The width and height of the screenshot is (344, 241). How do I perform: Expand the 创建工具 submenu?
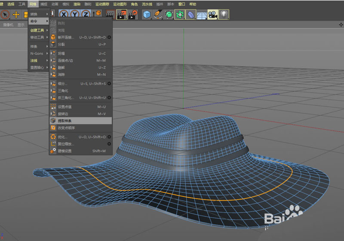[38, 30]
